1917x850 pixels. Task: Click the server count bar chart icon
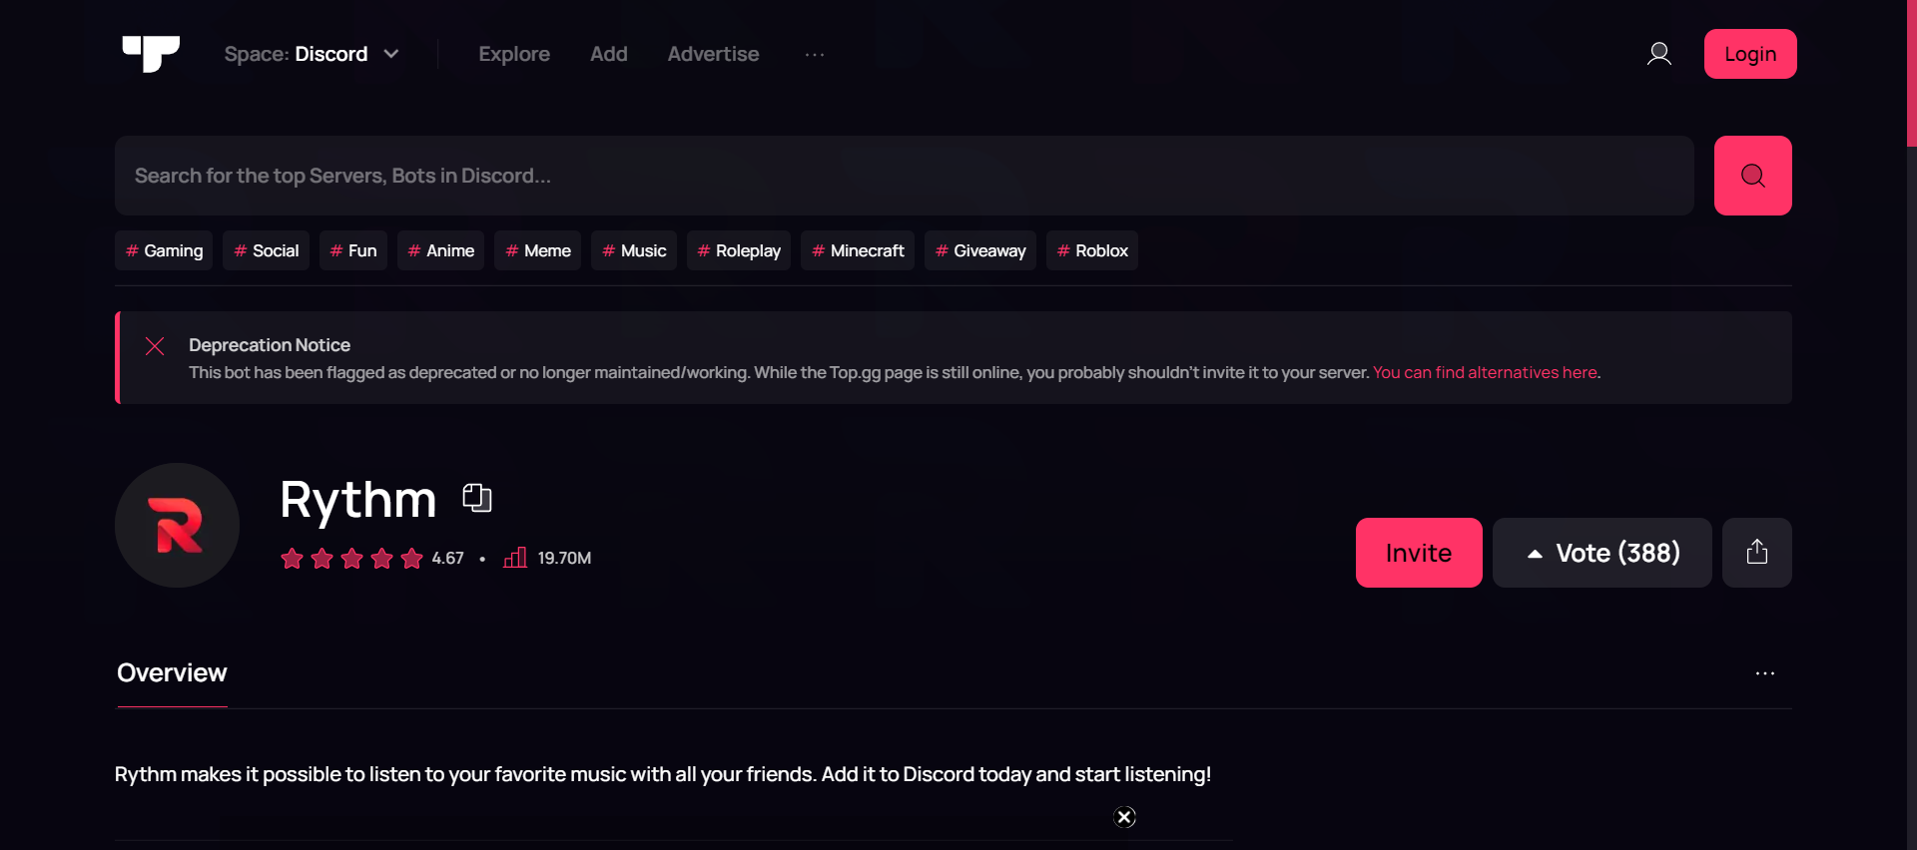coord(515,558)
